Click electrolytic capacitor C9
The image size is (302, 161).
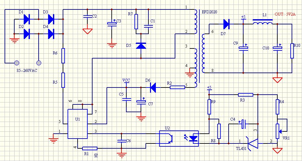pos(243,47)
